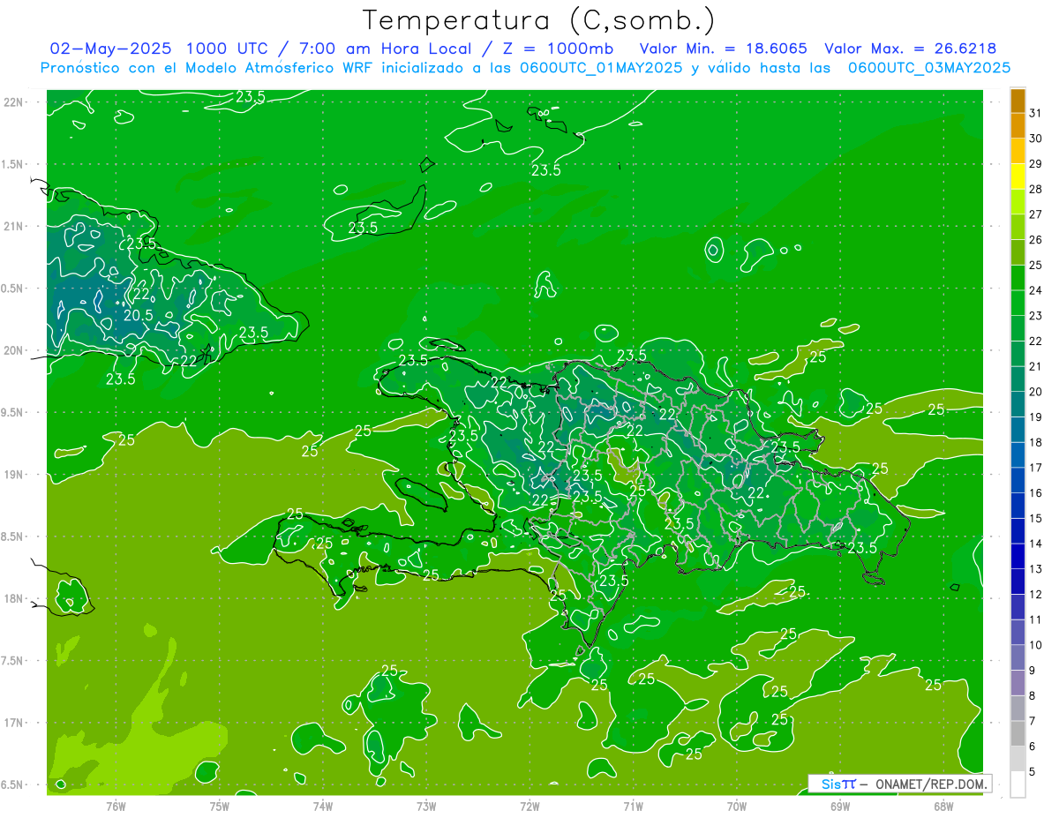Click the "Valor Max. = 26.6218" text
This screenshot has height=818, width=1059.
[911, 49]
